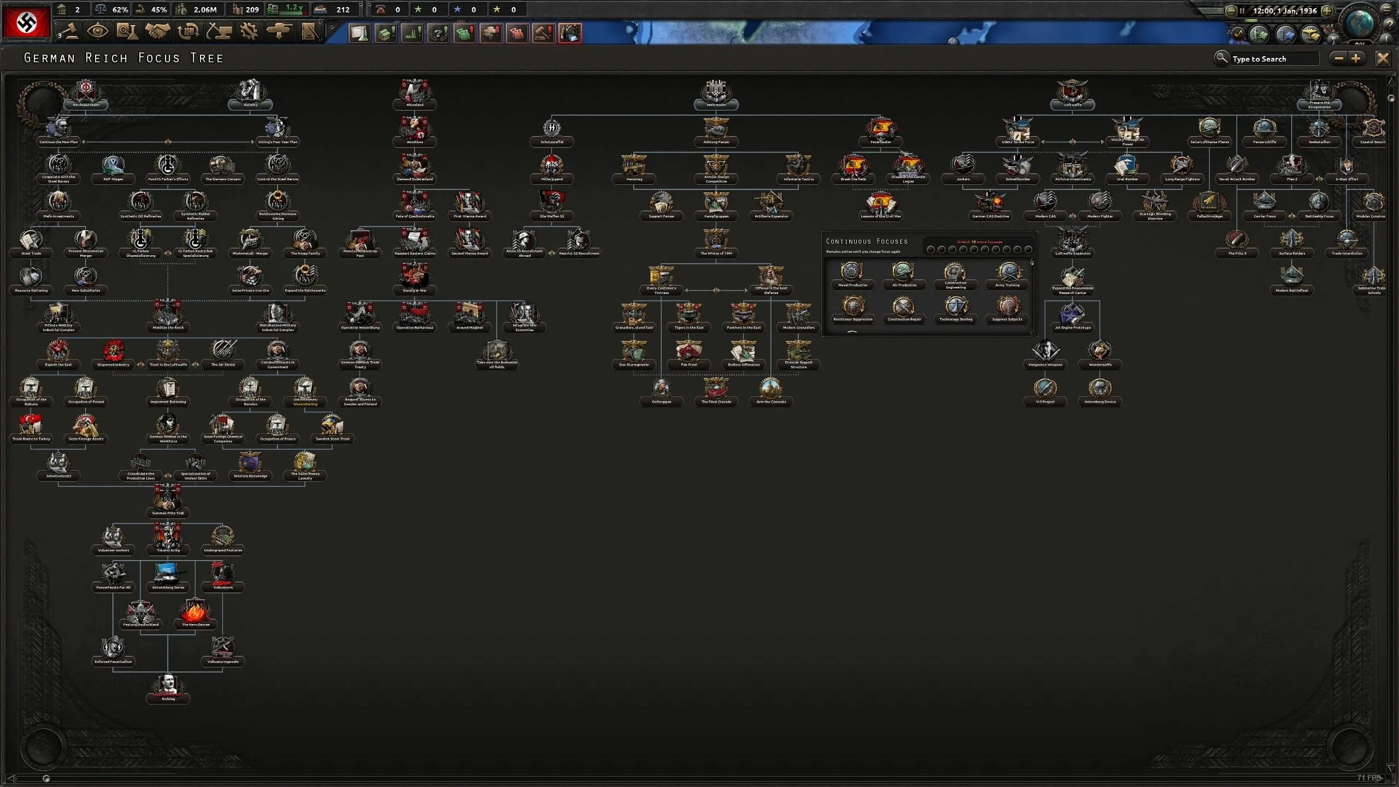
Task: Click the Rhineland focus icon
Action: tap(414, 91)
